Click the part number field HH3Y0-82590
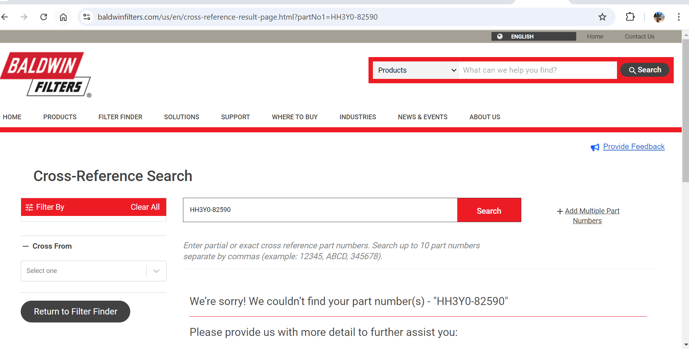 coord(320,210)
